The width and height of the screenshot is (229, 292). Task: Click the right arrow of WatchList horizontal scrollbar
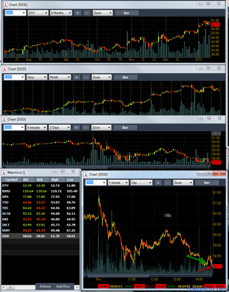77,287
